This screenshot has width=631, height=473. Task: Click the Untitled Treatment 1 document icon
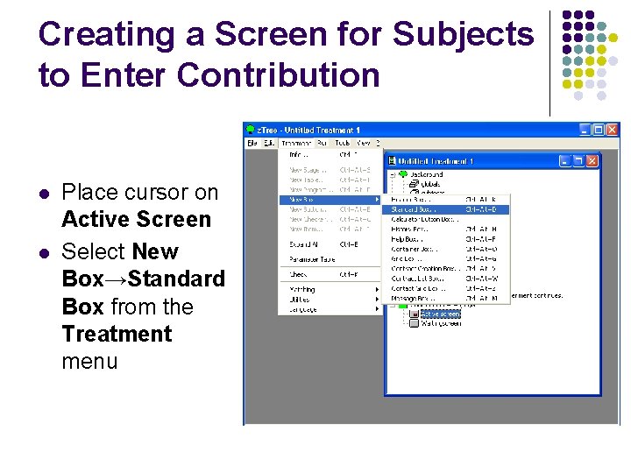tap(392, 161)
